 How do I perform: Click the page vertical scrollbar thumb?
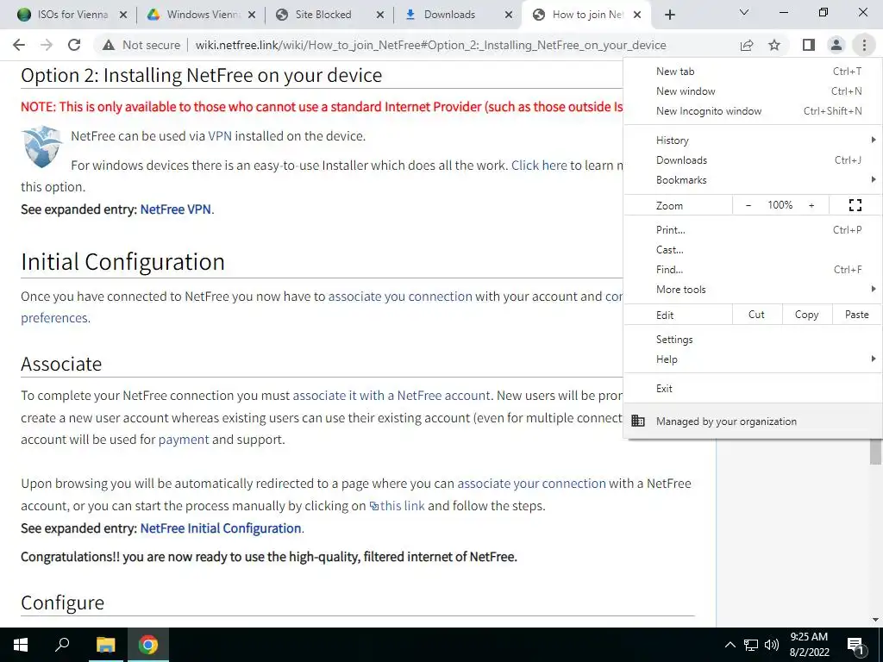pyautogui.click(x=875, y=452)
